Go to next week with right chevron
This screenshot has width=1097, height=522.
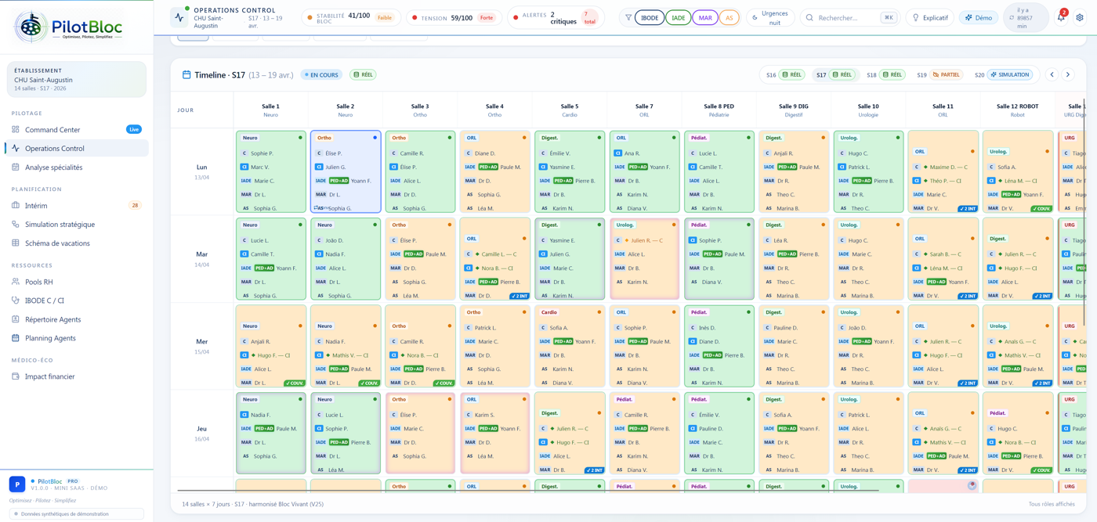click(x=1068, y=74)
